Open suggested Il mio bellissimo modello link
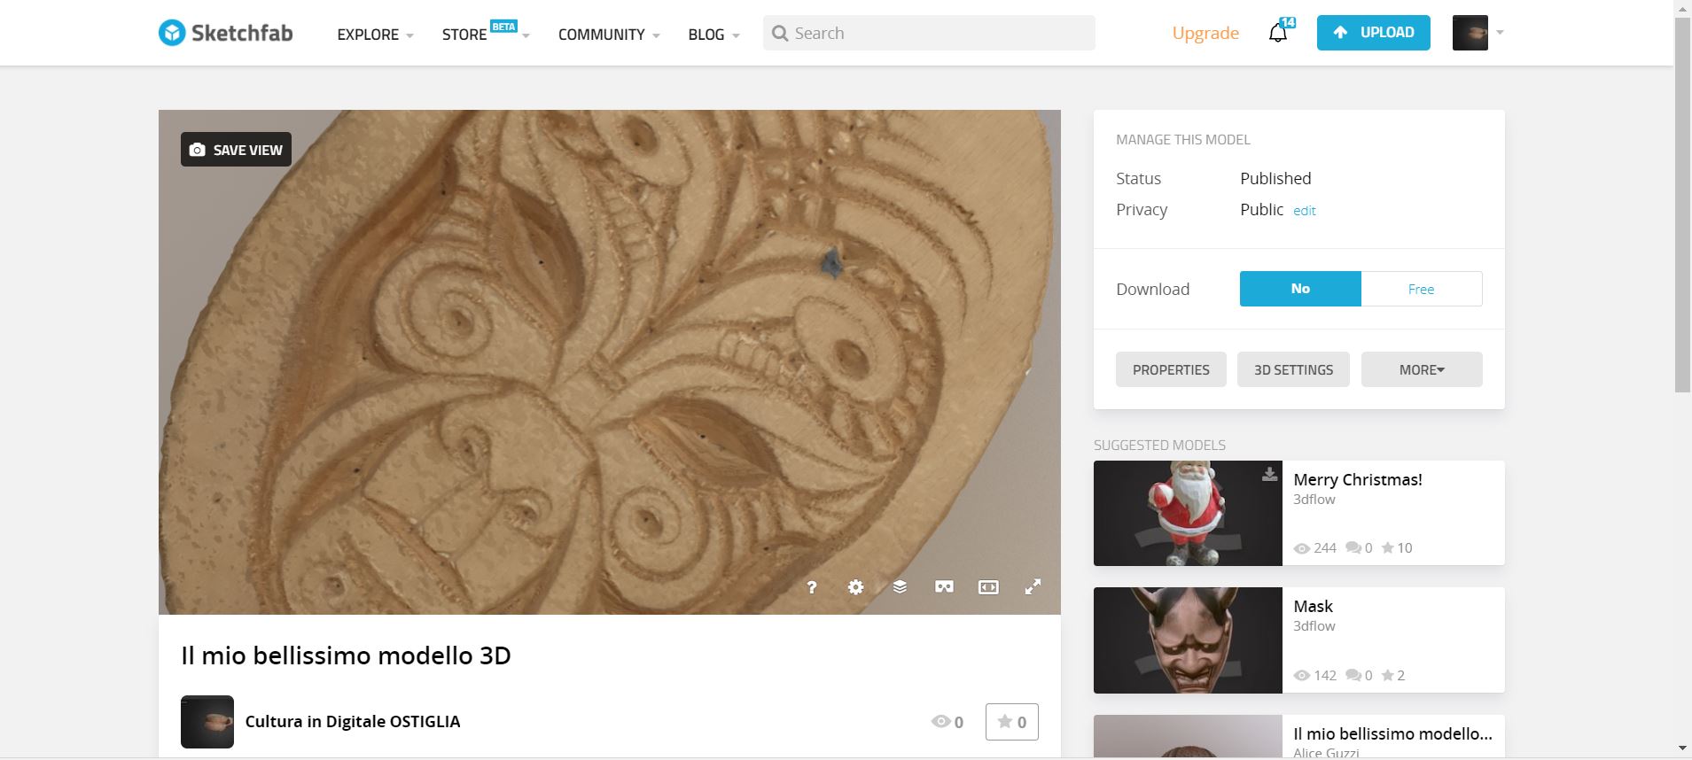The width and height of the screenshot is (1692, 760). point(1392,733)
